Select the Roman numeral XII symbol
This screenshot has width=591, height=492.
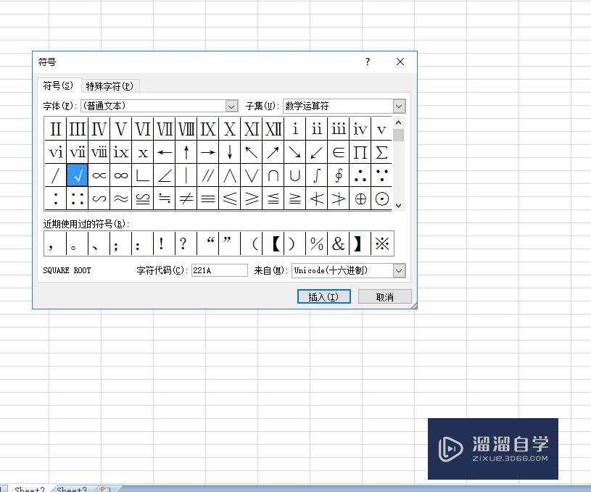coord(273,129)
